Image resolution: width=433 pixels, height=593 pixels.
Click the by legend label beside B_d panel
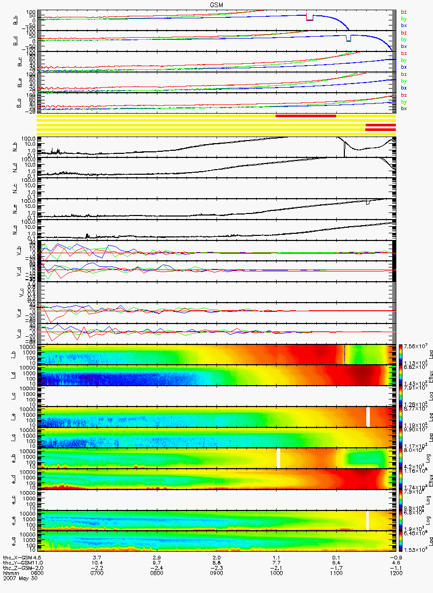point(404,39)
